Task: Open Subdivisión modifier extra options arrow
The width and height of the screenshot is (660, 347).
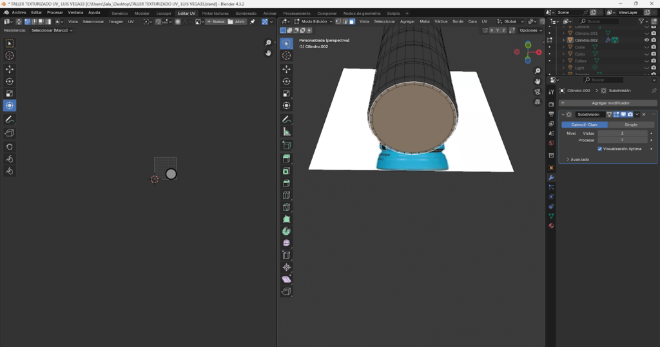Action: click(x=637, y=115)
